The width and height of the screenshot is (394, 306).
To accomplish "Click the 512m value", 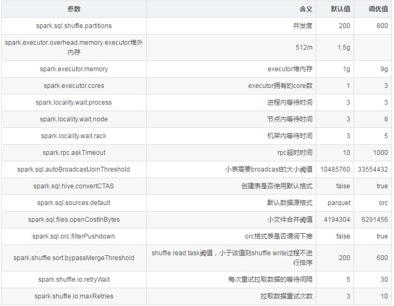I will [x=304, y=47].
